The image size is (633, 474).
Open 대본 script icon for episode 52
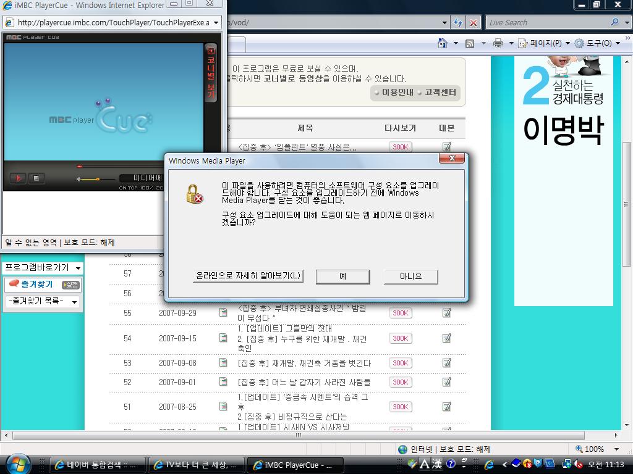tap(446, 382)
